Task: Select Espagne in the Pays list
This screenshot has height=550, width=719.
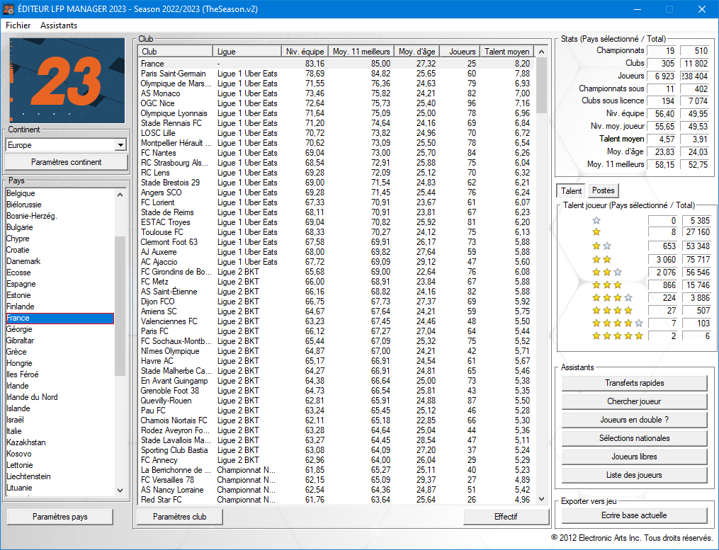Action: (60, 284)
